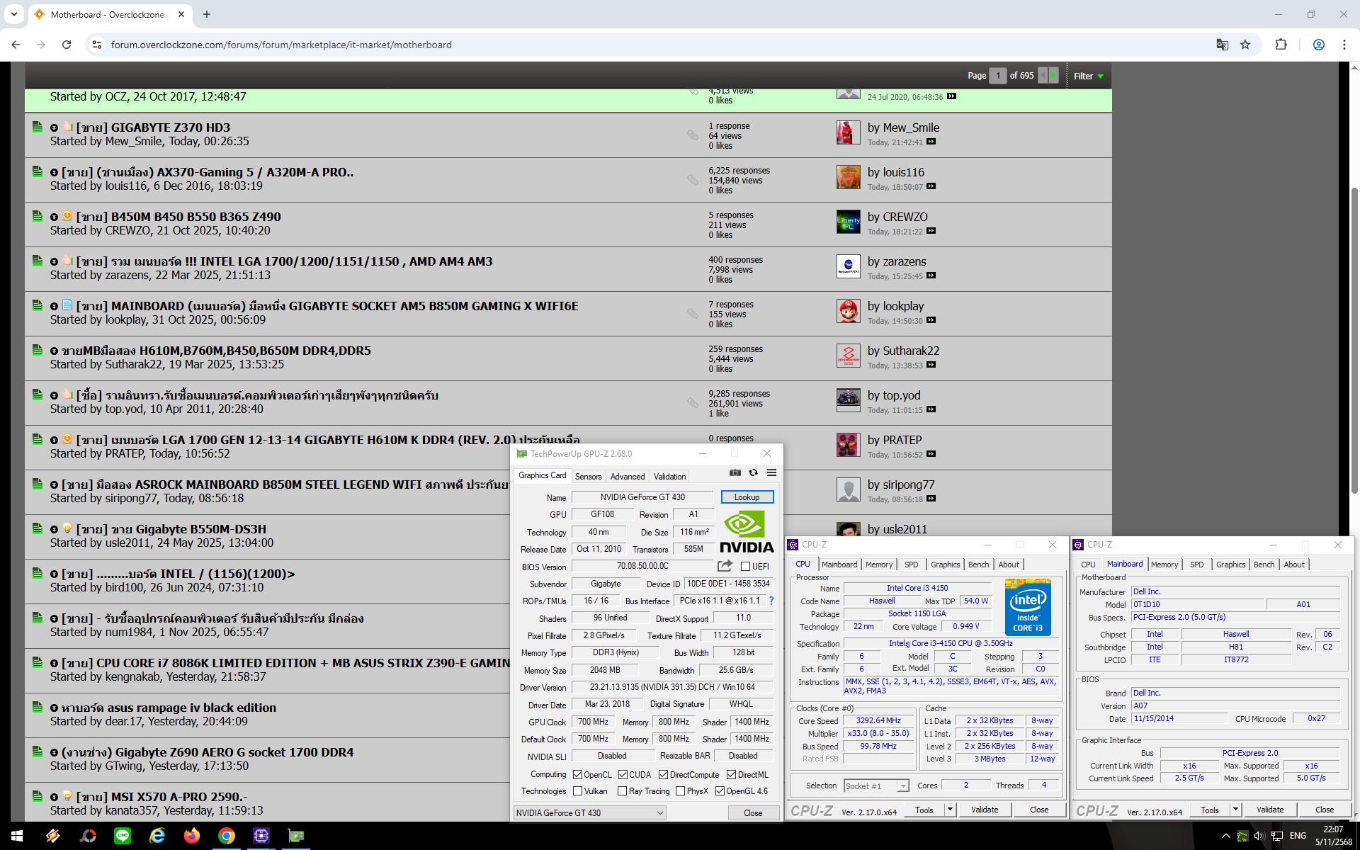The height and width of the screenshot is (850, 1360).
Task: Bookmark page with star icon
Action: 1245,45
